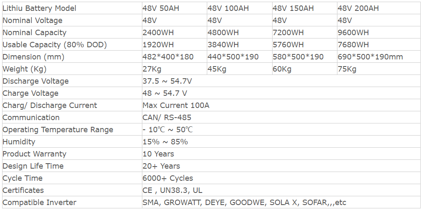
Task: Select the 48V 100AH model header
Action: (239, 8)
